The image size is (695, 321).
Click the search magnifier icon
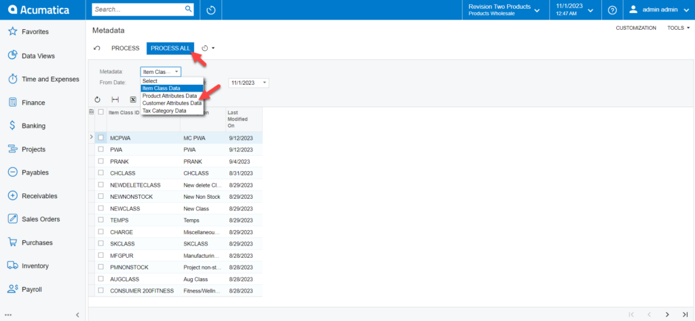click(188, 9)
